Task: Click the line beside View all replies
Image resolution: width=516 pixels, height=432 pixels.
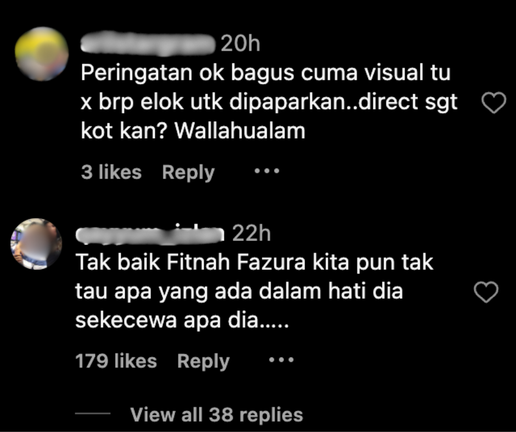Action: pyautogui.click(x=93, y=413)
